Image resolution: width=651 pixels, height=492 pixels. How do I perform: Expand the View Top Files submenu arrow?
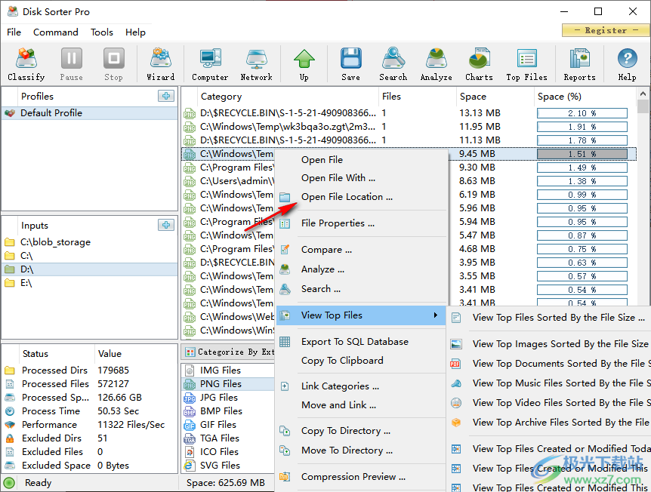tap(435, 315)
